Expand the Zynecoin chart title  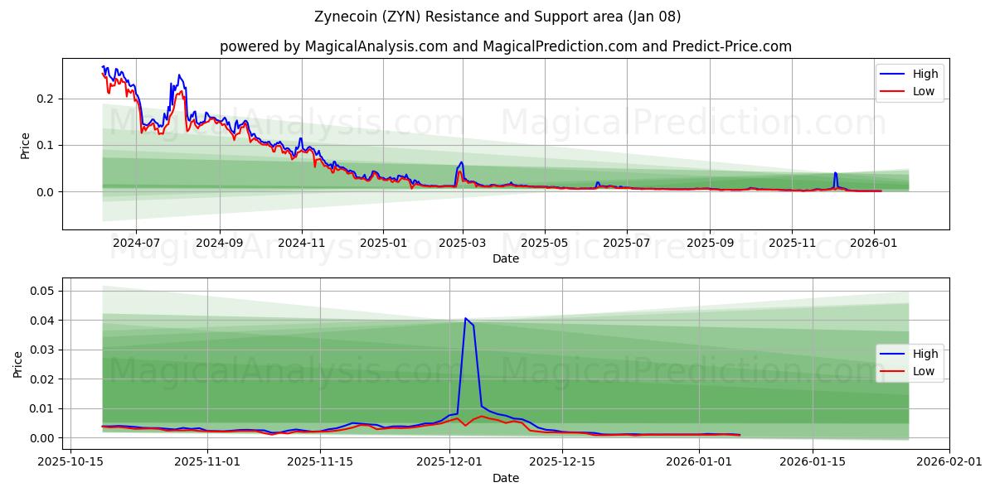497,17
